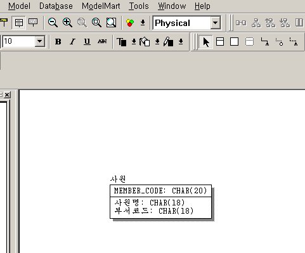Select the fit-to-window zoom icon
Viewport: 305px width, 253px height.
111,22
